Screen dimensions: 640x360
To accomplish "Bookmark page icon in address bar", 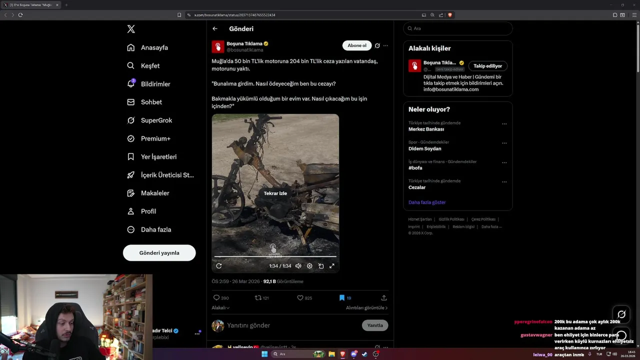I will [x=179, y=15].
